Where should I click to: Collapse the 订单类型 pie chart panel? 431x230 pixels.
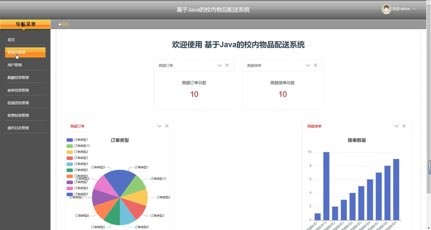[160, 126]
